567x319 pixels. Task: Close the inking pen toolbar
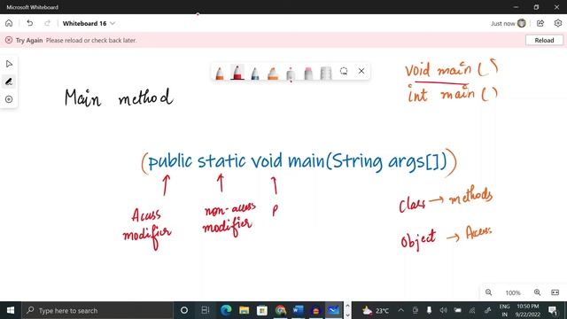[361, 71]
